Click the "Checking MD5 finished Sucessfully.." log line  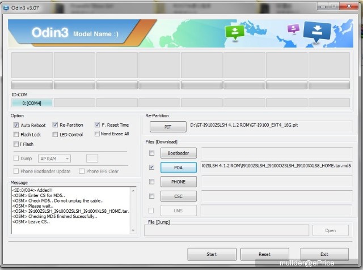(x=54, y=216)
